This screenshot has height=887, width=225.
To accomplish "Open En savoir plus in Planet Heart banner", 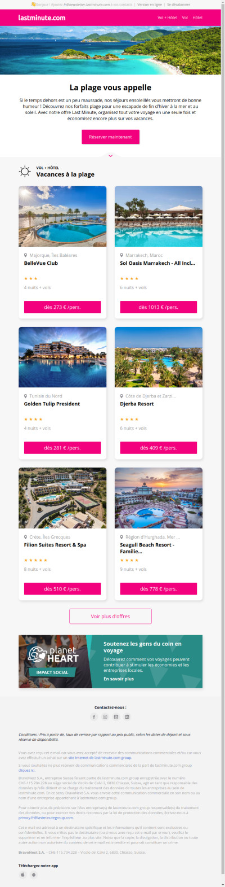I will (119, 679).
